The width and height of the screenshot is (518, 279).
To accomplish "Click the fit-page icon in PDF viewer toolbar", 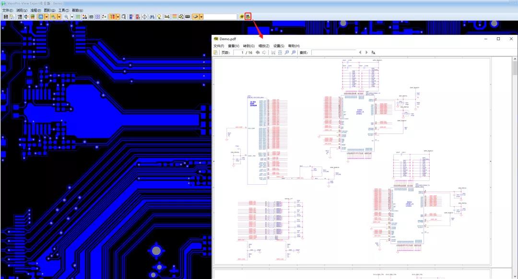I will point(280,53).
